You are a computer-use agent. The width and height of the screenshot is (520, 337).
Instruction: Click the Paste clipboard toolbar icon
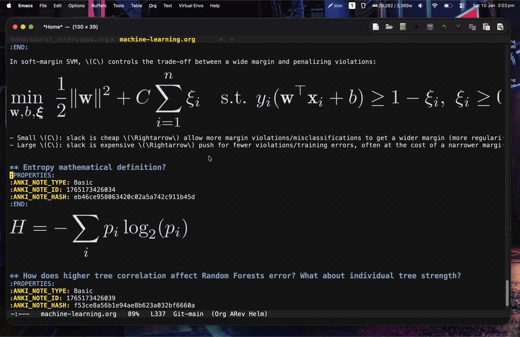point(486,27)
